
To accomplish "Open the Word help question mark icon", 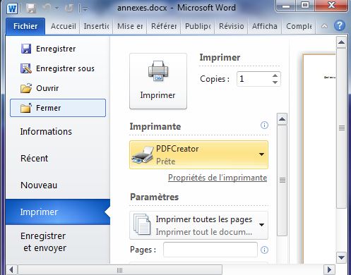I will coord(340,26).
